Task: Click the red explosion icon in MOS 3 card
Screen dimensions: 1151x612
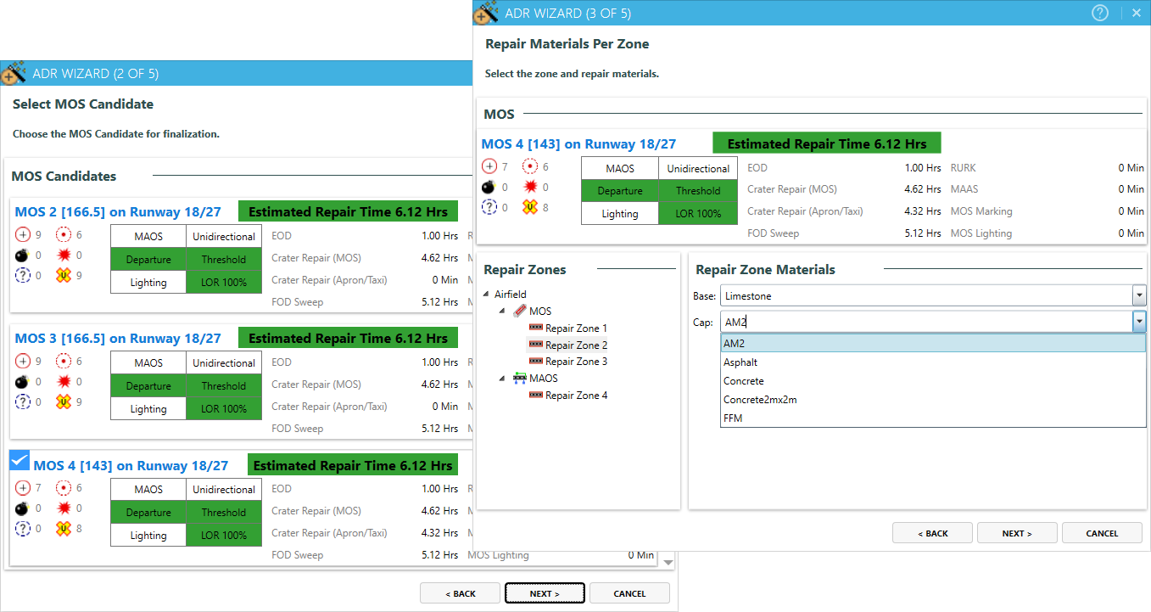Action: point(64,382)
